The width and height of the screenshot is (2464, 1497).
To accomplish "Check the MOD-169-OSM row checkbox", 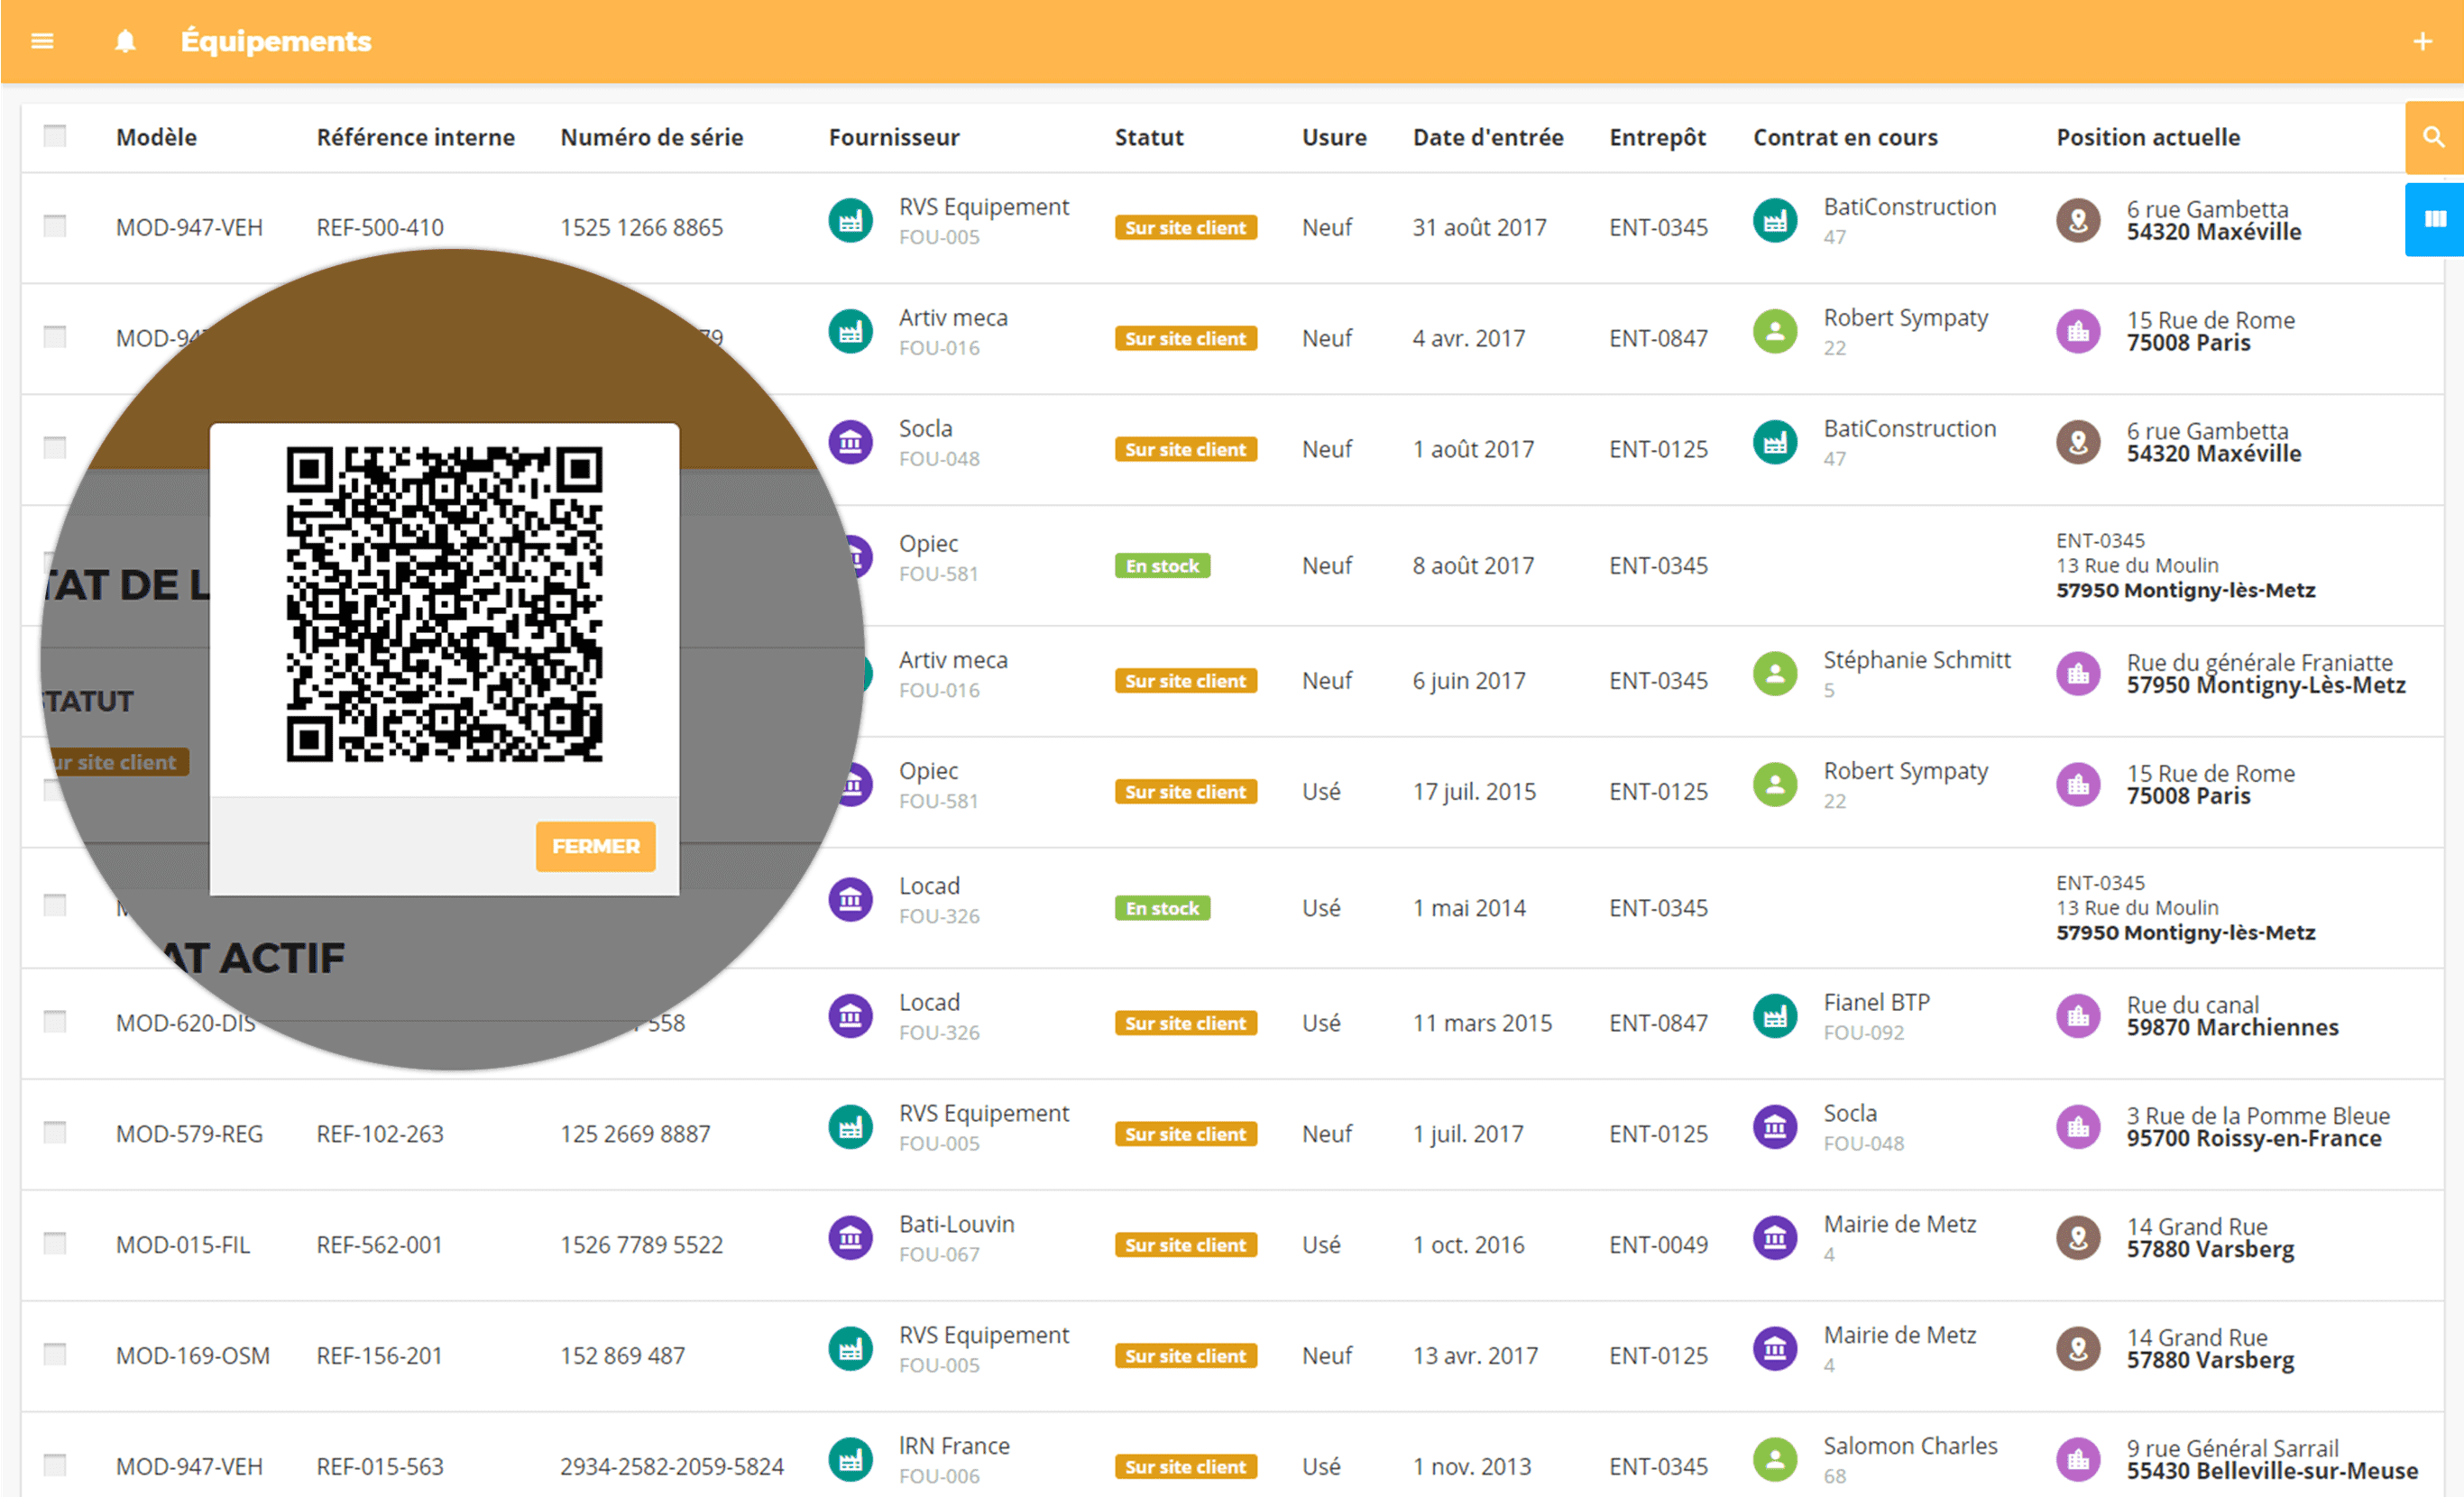I will (55, 1355).
